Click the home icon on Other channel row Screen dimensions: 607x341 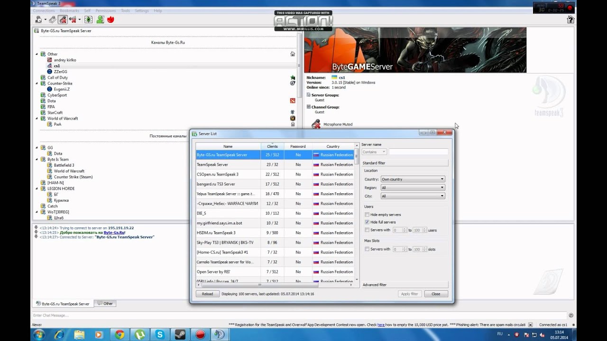[293, 54]
